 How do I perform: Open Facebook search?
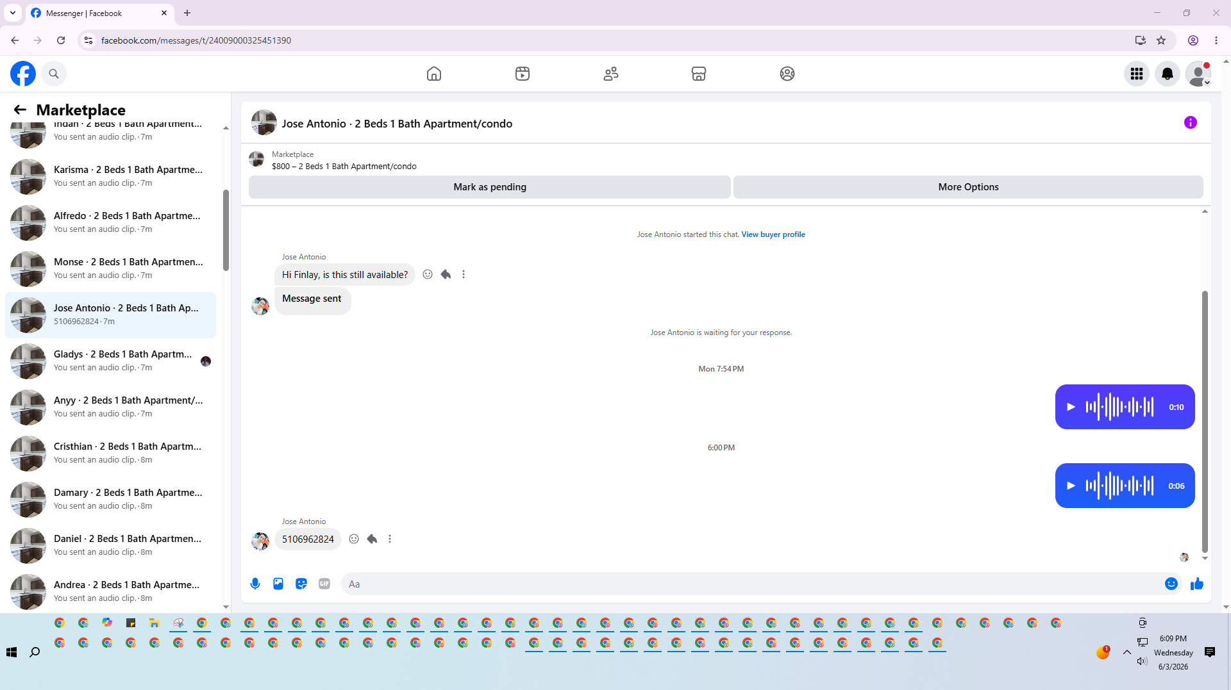pyautogui.click(x=54, y=74)
